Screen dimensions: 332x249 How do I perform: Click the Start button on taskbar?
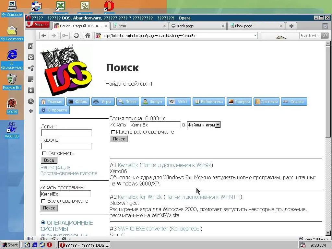[x=10, y=245]
